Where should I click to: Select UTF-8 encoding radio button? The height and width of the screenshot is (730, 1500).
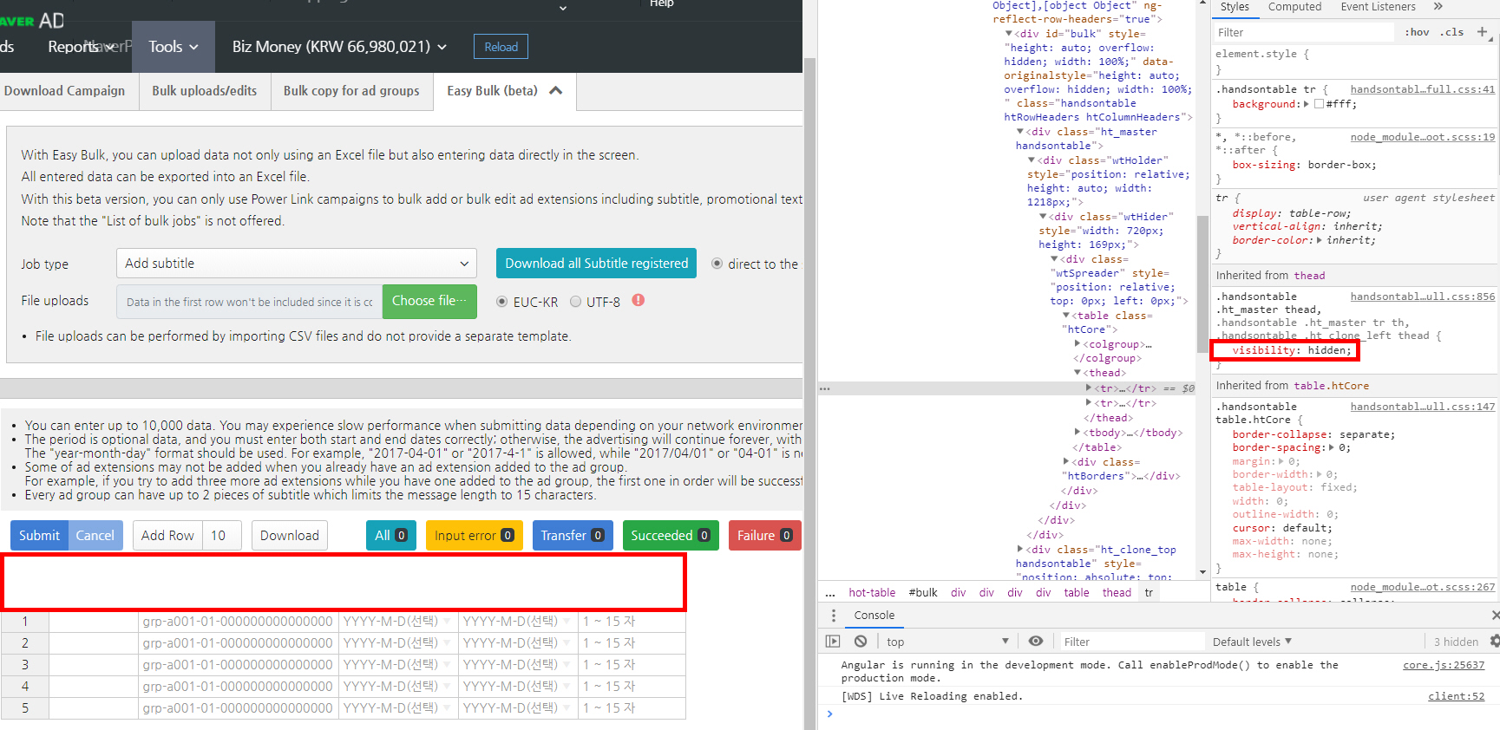click(576, 302)
